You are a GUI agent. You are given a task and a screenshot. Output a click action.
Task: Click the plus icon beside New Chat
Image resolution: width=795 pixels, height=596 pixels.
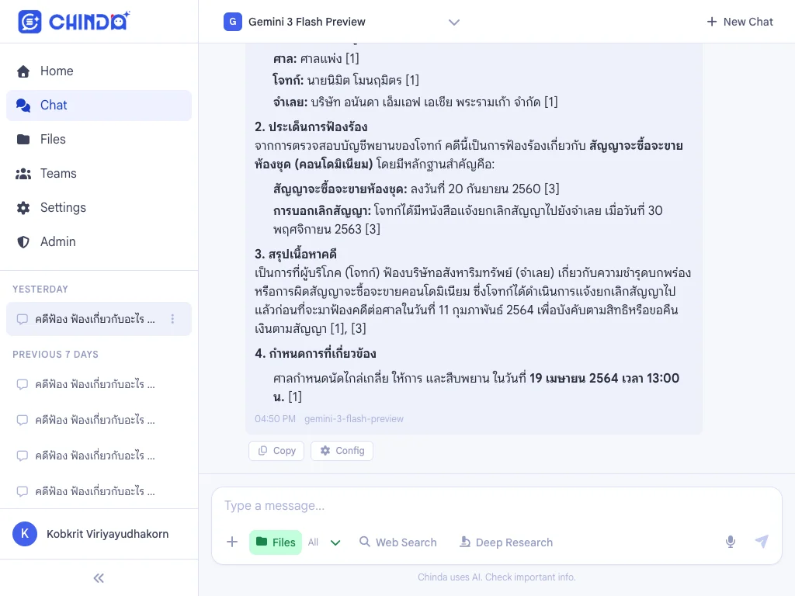[712, 22]
